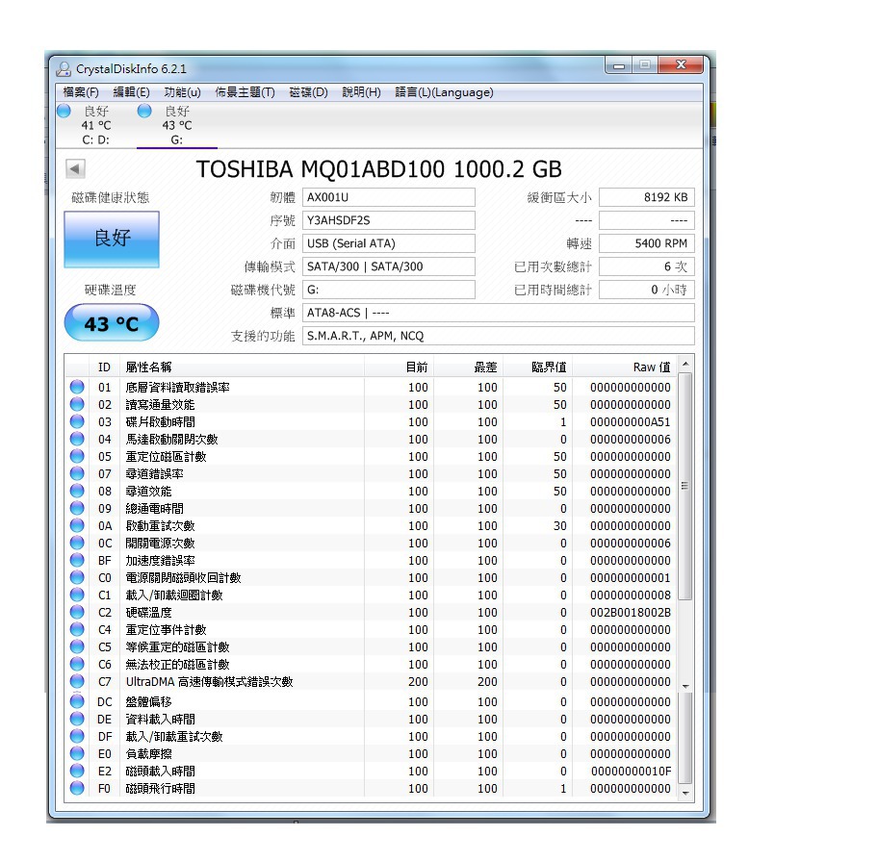
Task: Click the 最差 column header
Action: click(468, 367)
